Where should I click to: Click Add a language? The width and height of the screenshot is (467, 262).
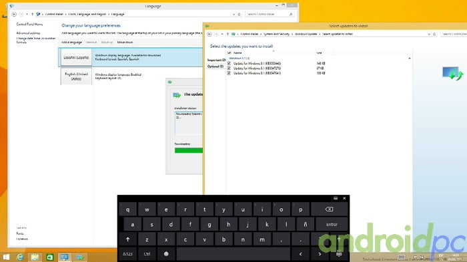pyautogui.click(x=71, y=43)
